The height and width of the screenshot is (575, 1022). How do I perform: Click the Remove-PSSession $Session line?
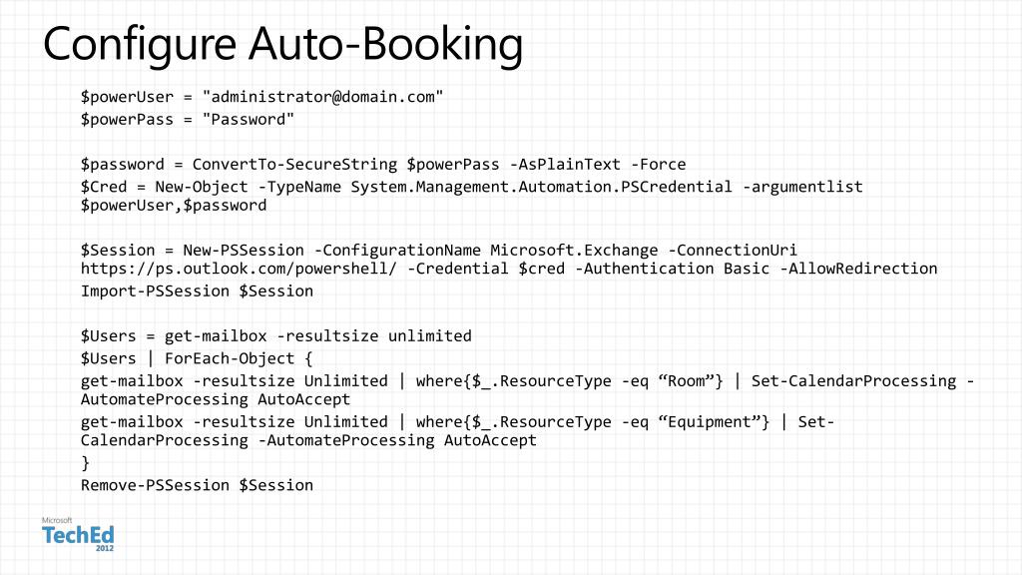197,486
